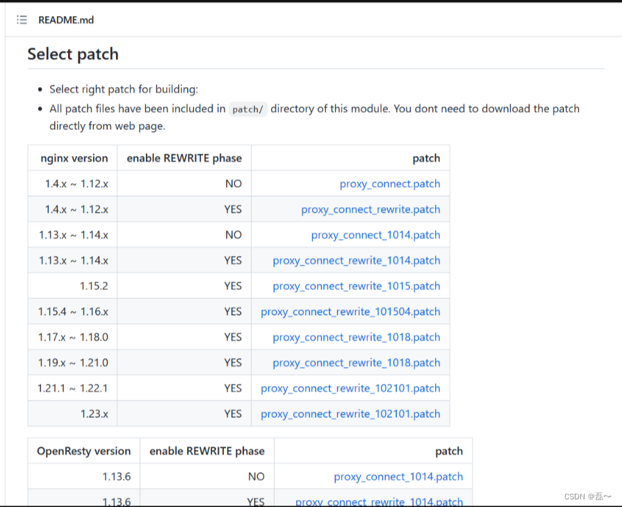This screenshot has height=507, width=622.
Task: Open the proxy_connect_rewrite.patch link
Action: click(x=370, y=209)
